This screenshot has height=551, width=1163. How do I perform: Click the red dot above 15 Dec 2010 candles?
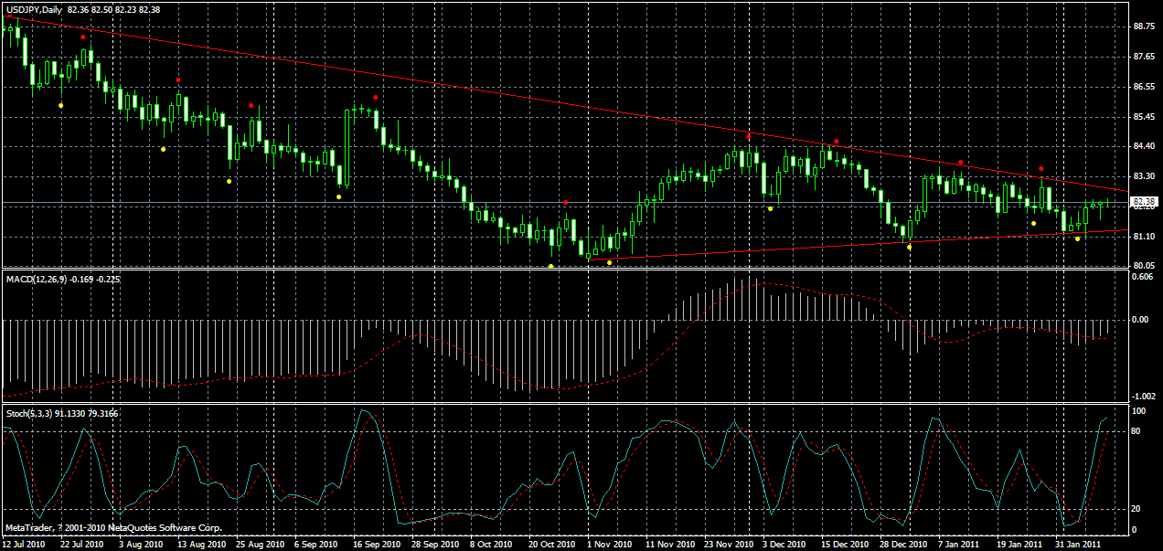tap(837, 141)
